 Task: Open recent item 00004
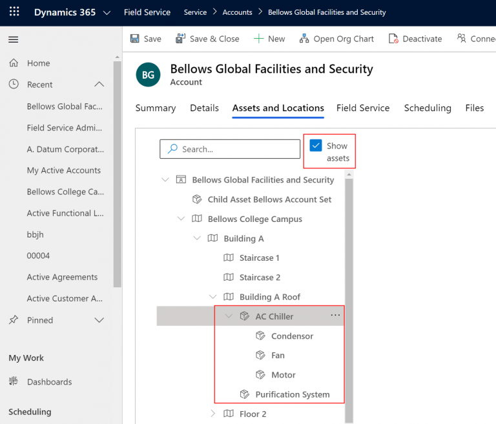[x=38, y=256]
